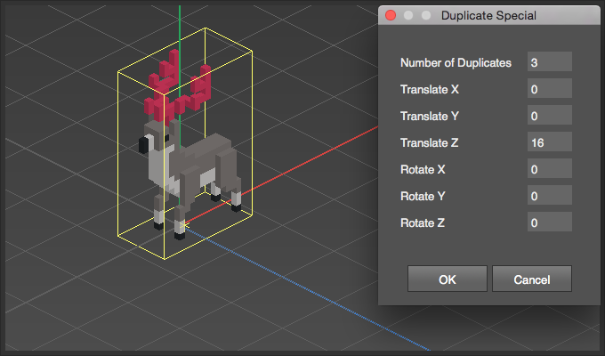Click the Number of Duplicates field
The width and height of the screenshot is (605, 356).
tap(549, 62)
